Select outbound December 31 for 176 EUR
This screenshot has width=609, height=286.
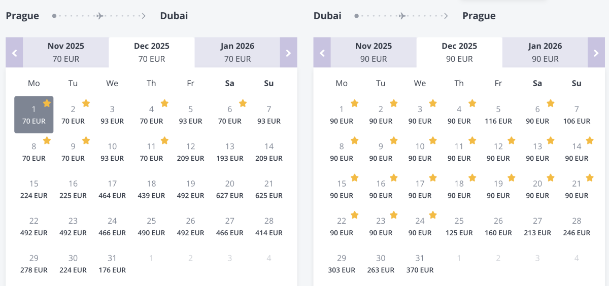(x=112, y=264)
